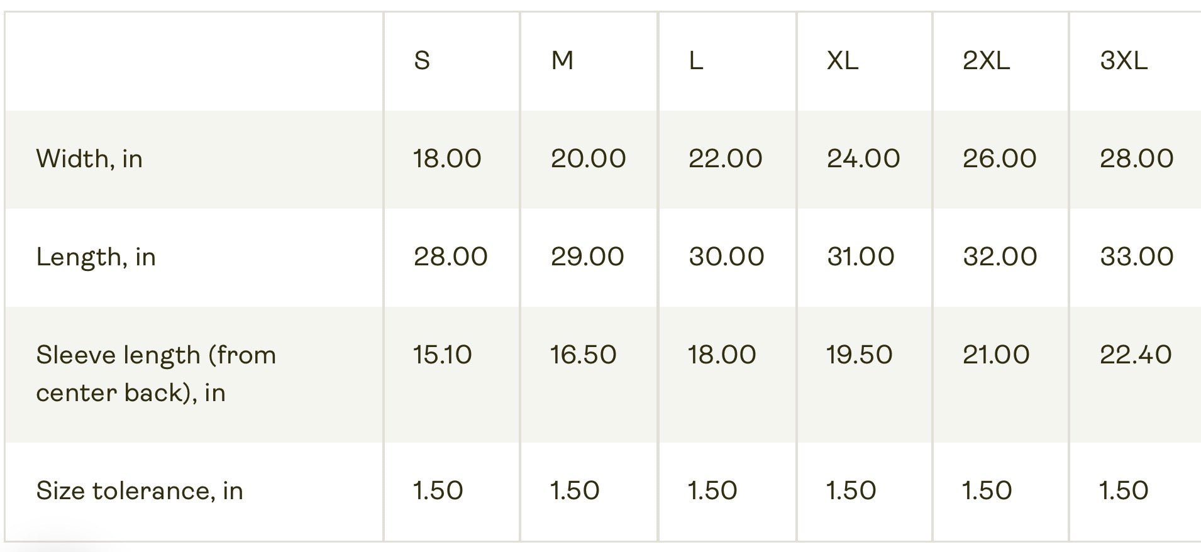Select the M size column header
The image size is (1201, 552).
pos(562,60)
